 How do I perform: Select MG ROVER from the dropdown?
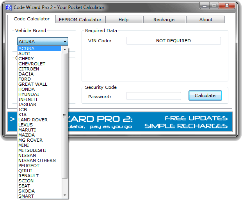[39, 140]
